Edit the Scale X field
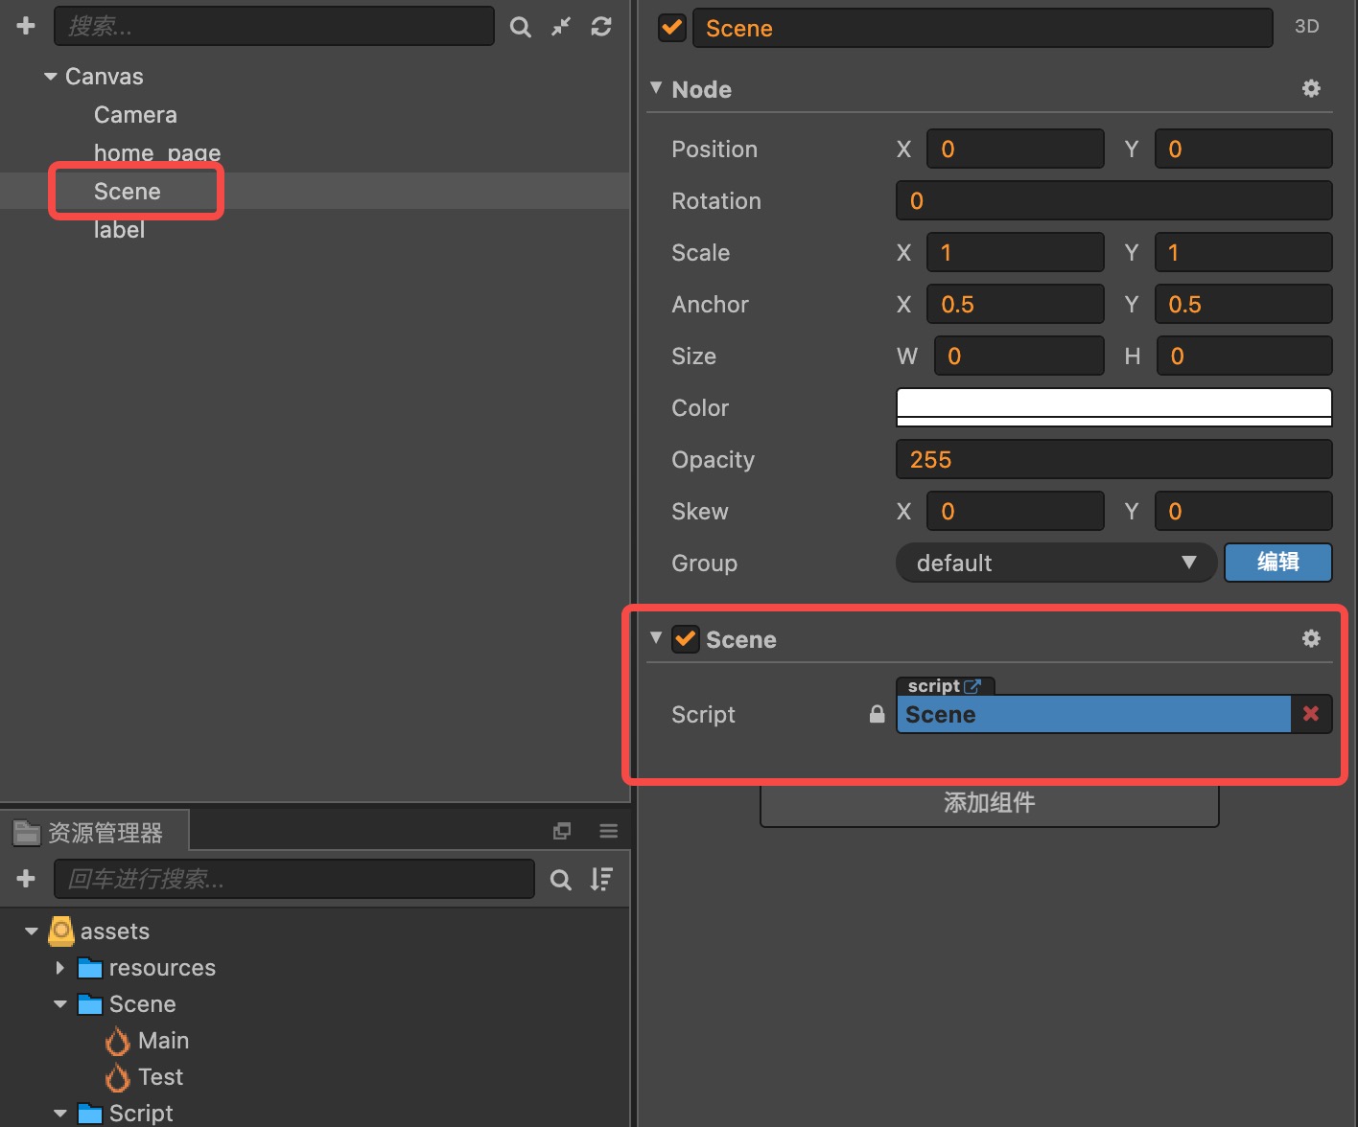Image resolution: width=1358 pixels, height=1127 pixels. (1016, 252)
